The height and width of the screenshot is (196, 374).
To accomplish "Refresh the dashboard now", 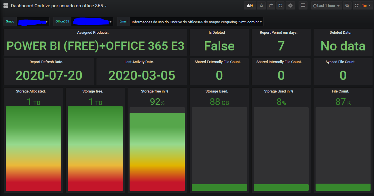I will 357,5.
